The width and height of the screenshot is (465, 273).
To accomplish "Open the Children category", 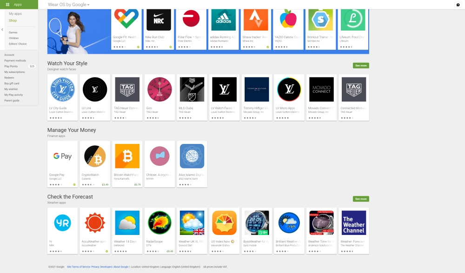I will pos(13,38).
